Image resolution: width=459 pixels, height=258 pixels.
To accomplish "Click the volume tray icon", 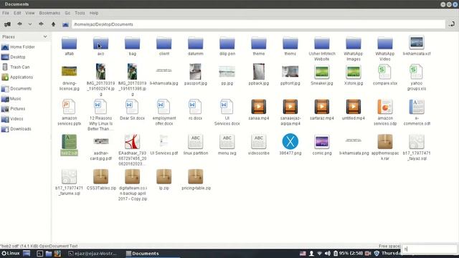I will pos(328,253).
